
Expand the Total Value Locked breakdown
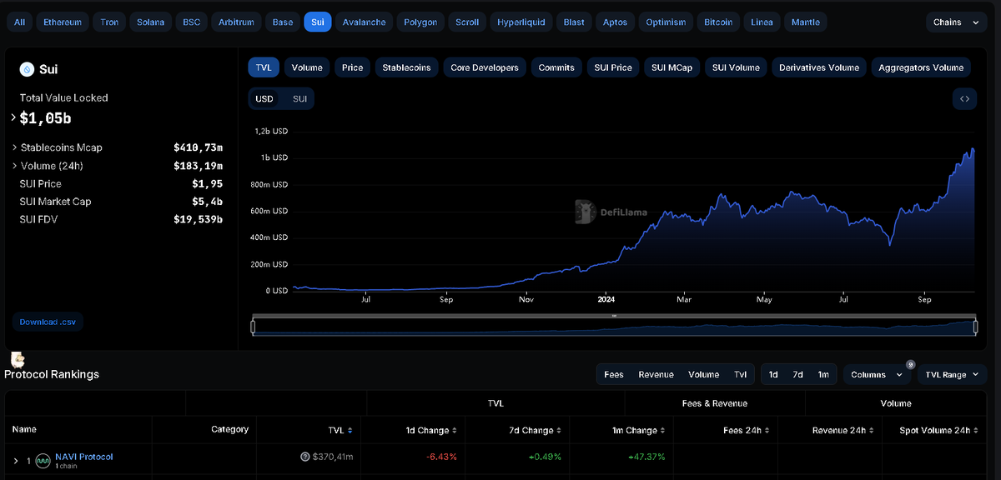click(x=13, y=118)
